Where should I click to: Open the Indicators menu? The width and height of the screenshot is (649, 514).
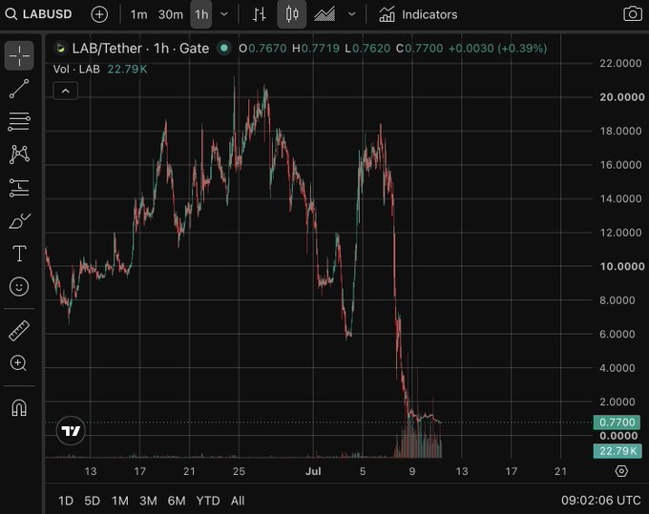coord(418,14)
